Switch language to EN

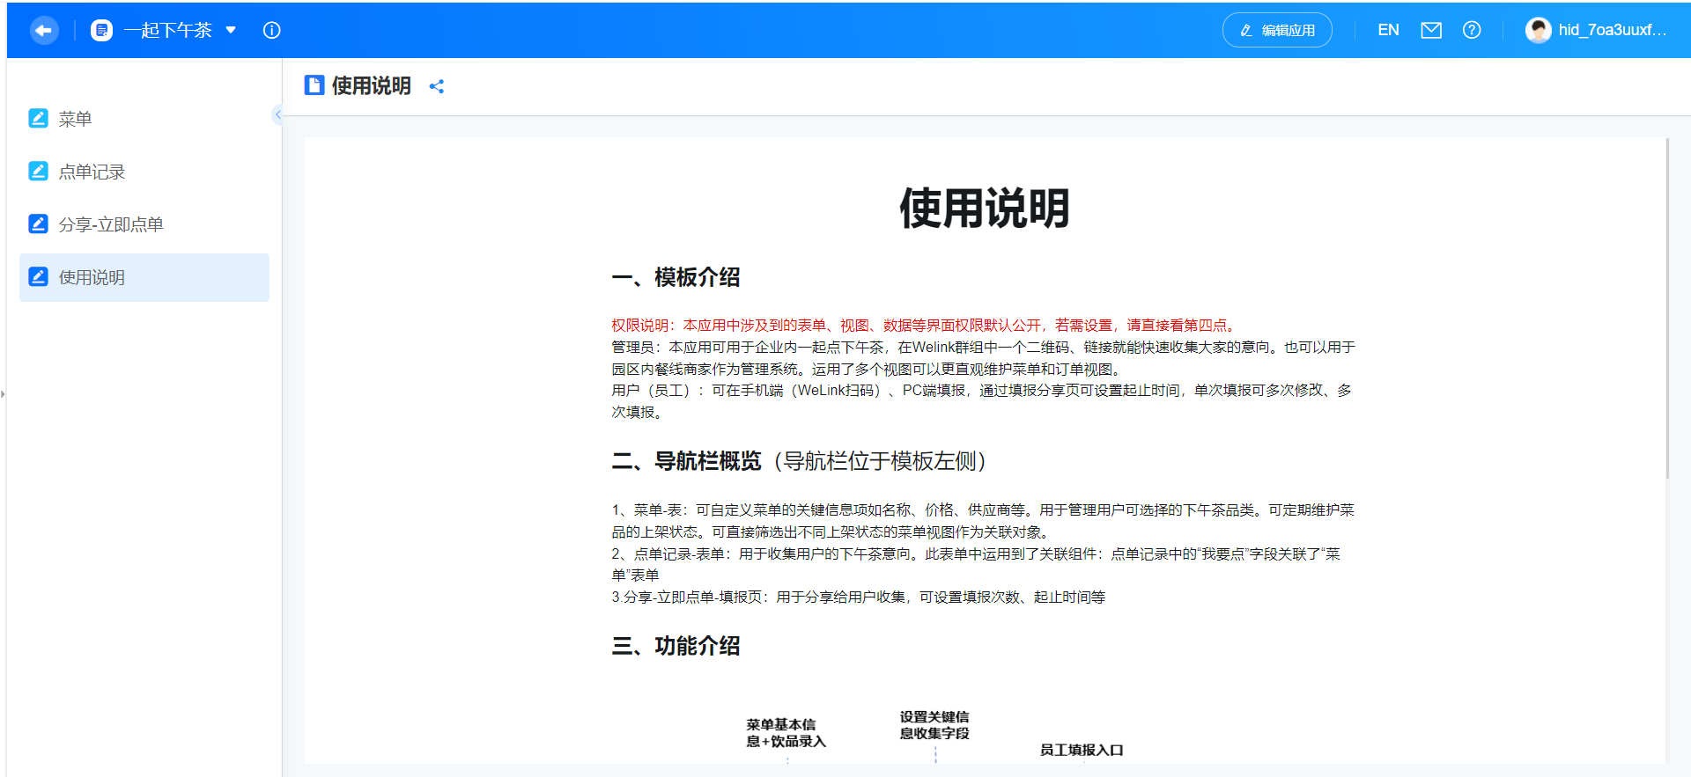tap(1388, 31)
